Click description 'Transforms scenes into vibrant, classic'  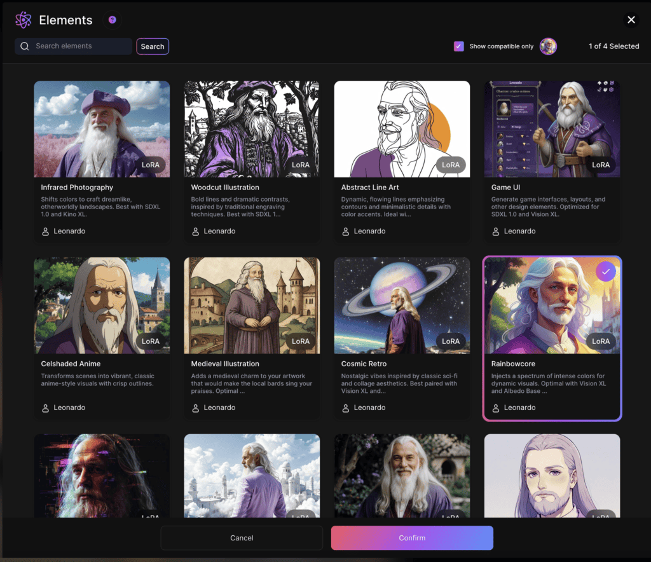97,380
